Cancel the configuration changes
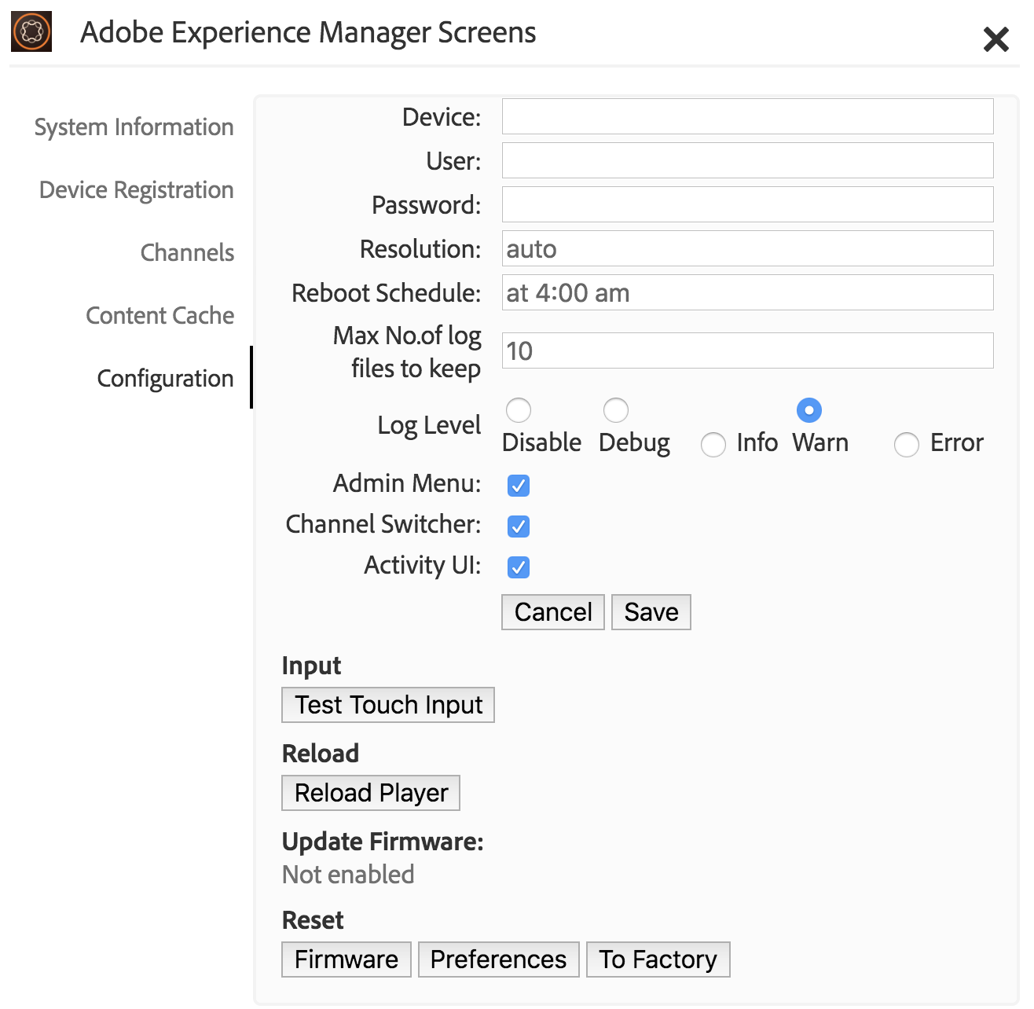The image size is (1034, 1009). 553,612
